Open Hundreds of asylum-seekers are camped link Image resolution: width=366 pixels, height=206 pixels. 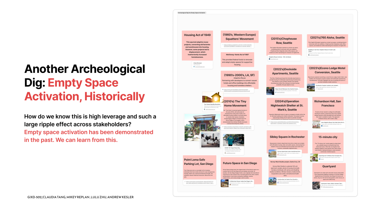pos(324,87)
